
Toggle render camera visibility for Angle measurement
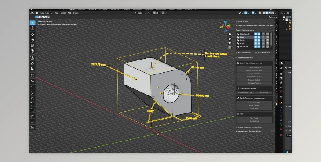tap(259, 43)
